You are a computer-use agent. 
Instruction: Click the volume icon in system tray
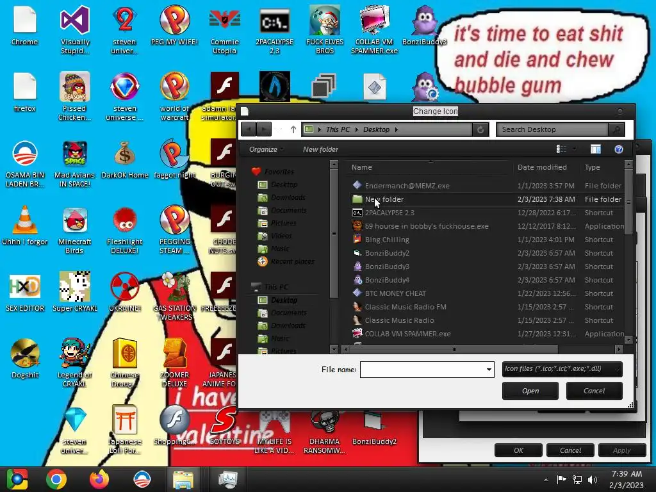point(593,479)
